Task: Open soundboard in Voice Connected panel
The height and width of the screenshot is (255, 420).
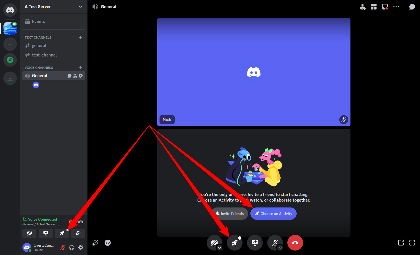Action: coord(78,233)
